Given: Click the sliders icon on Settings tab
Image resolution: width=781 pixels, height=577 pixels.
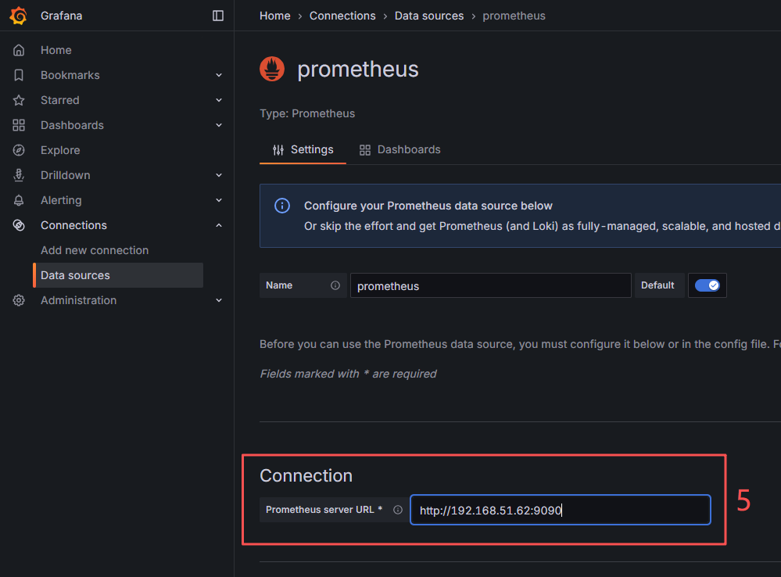Looking at the screenshot, I should [278, 149].
